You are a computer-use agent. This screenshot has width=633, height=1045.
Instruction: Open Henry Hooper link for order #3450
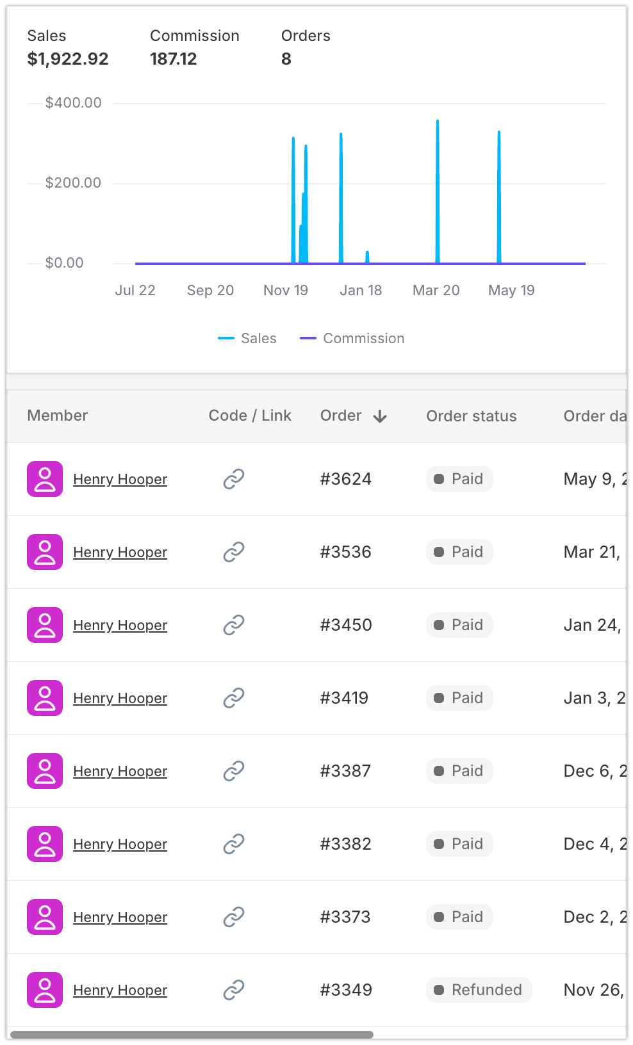coord(120,625)
